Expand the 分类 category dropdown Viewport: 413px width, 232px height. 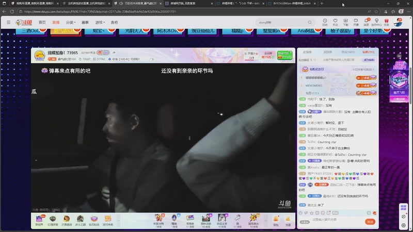tap(71, 22)
